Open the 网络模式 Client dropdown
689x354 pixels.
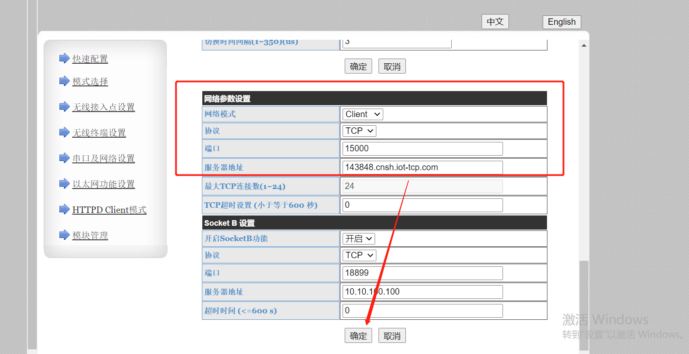pyautogui.click(x=362, y=114)
